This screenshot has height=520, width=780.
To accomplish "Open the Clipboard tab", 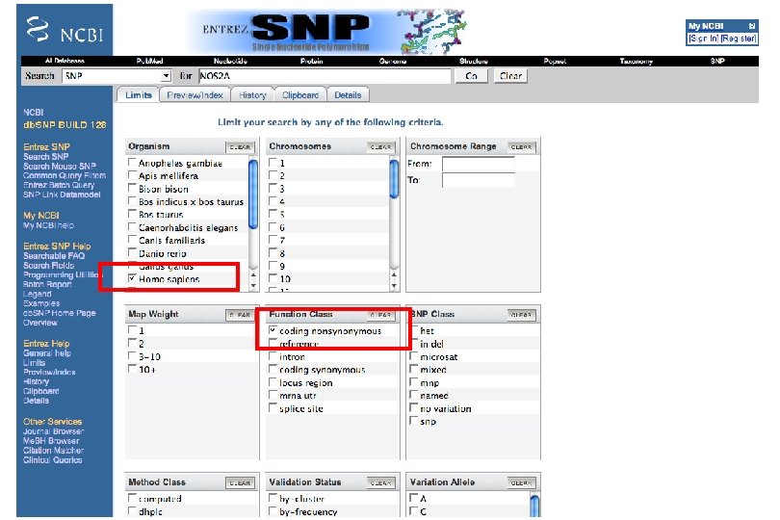I will click(299, 95).
